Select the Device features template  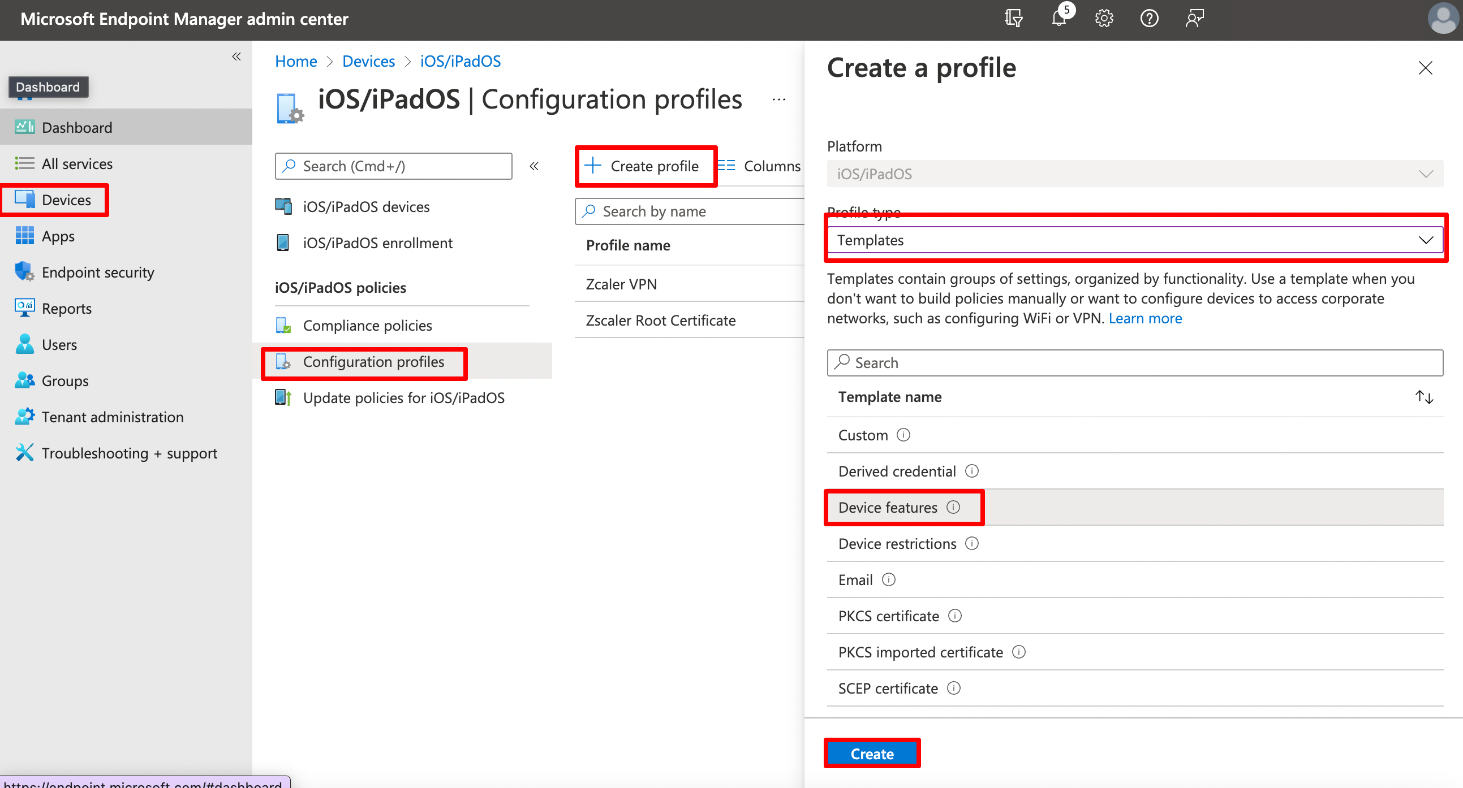coord(887,507)
